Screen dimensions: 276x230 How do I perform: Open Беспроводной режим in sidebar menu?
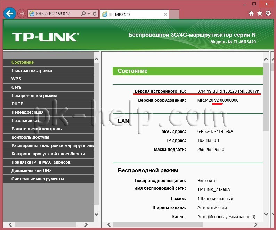48,96
